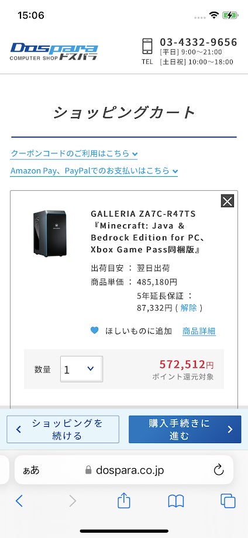Open 商品詳細 link

199,331
